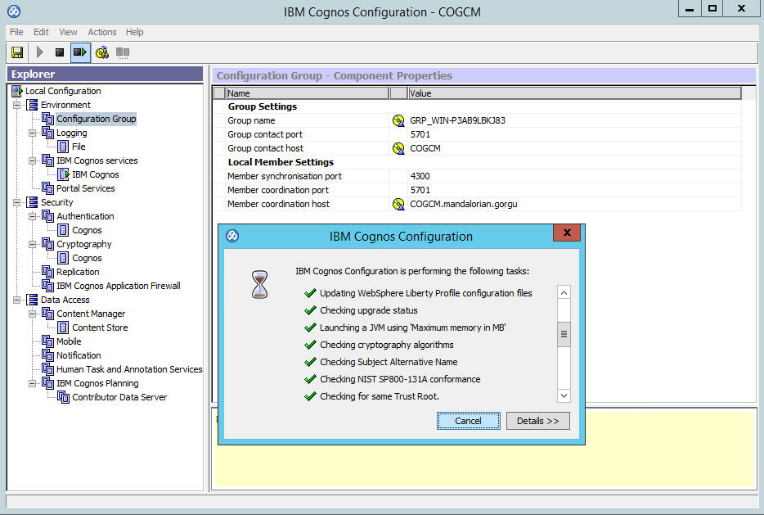Screen dimensions: 764x515
Task: Click the task list scroll down arrow
Action: click(564, 395)
